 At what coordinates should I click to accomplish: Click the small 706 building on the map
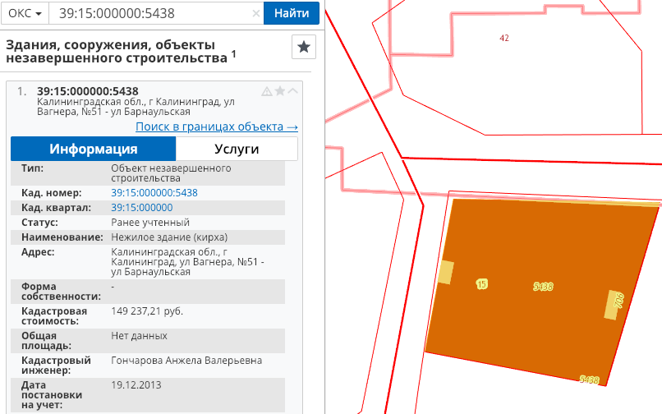(615, 304)
